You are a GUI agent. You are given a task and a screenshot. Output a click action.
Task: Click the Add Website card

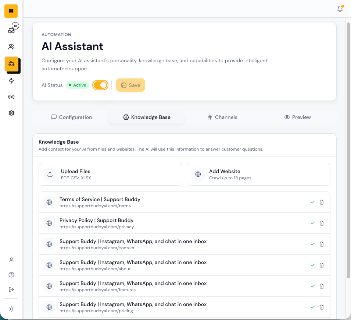258,174
